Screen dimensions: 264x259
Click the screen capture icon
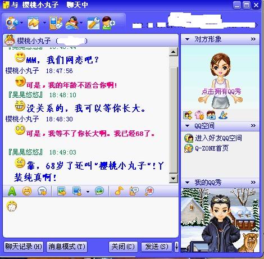click(x=77, y=191)
